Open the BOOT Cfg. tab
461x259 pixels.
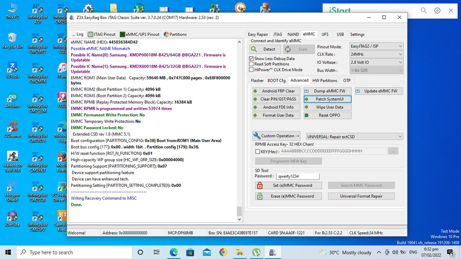[277, 80]
